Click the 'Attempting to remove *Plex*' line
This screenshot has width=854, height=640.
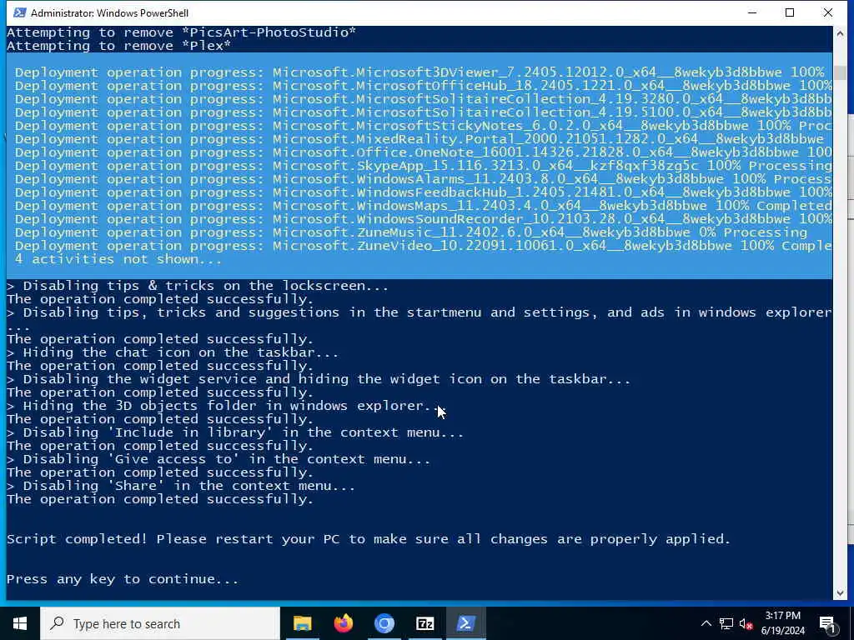118,46
